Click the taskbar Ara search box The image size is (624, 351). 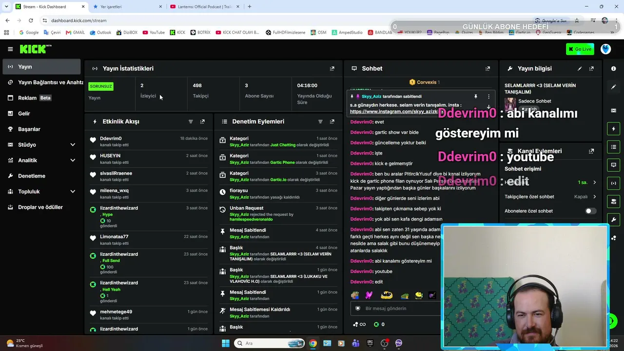269,343
